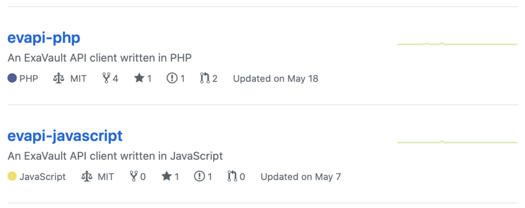
Task: Click the PHP language label
Action: coord(29,79)
